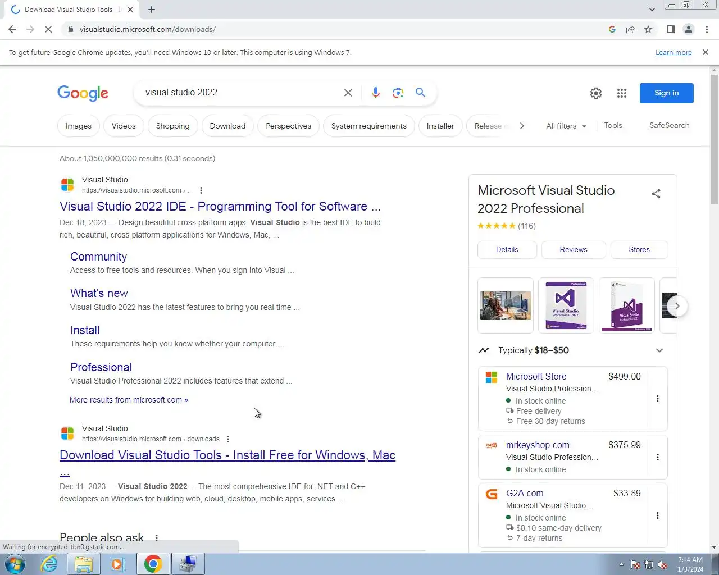Open the Microsoft Store listing link
This screenshot has height=575, width=719.
[536, 376]
